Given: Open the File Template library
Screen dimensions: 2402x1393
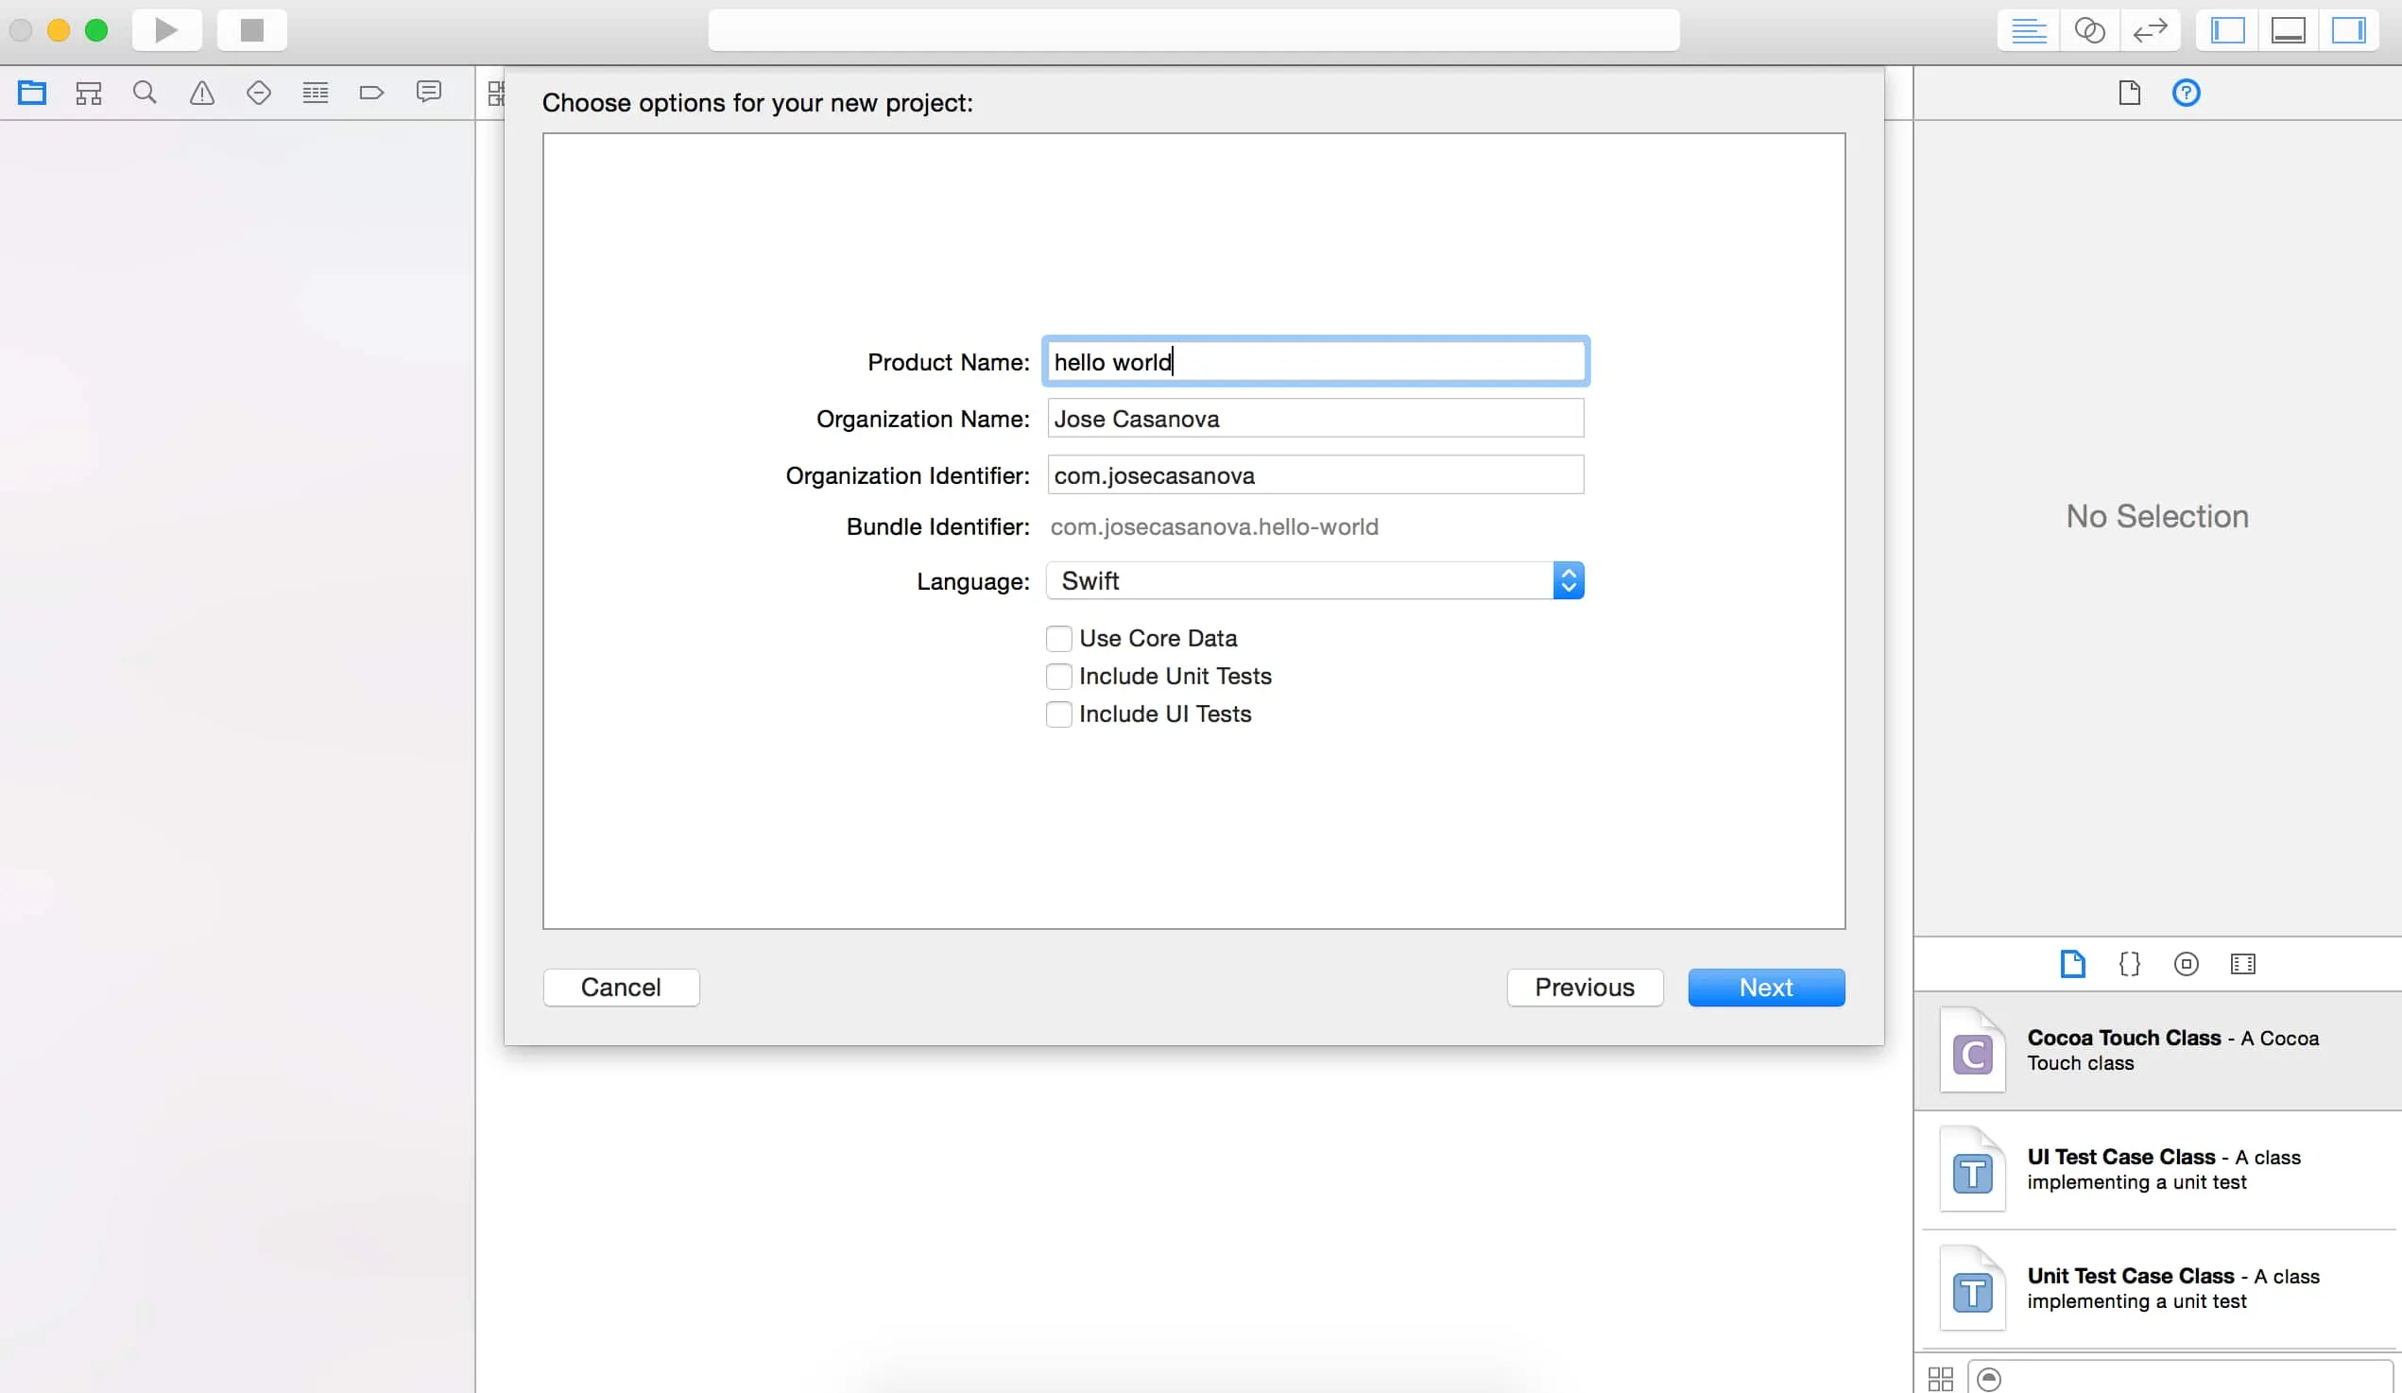Looking at the screenshot, I should click(x=2072, y=963).
